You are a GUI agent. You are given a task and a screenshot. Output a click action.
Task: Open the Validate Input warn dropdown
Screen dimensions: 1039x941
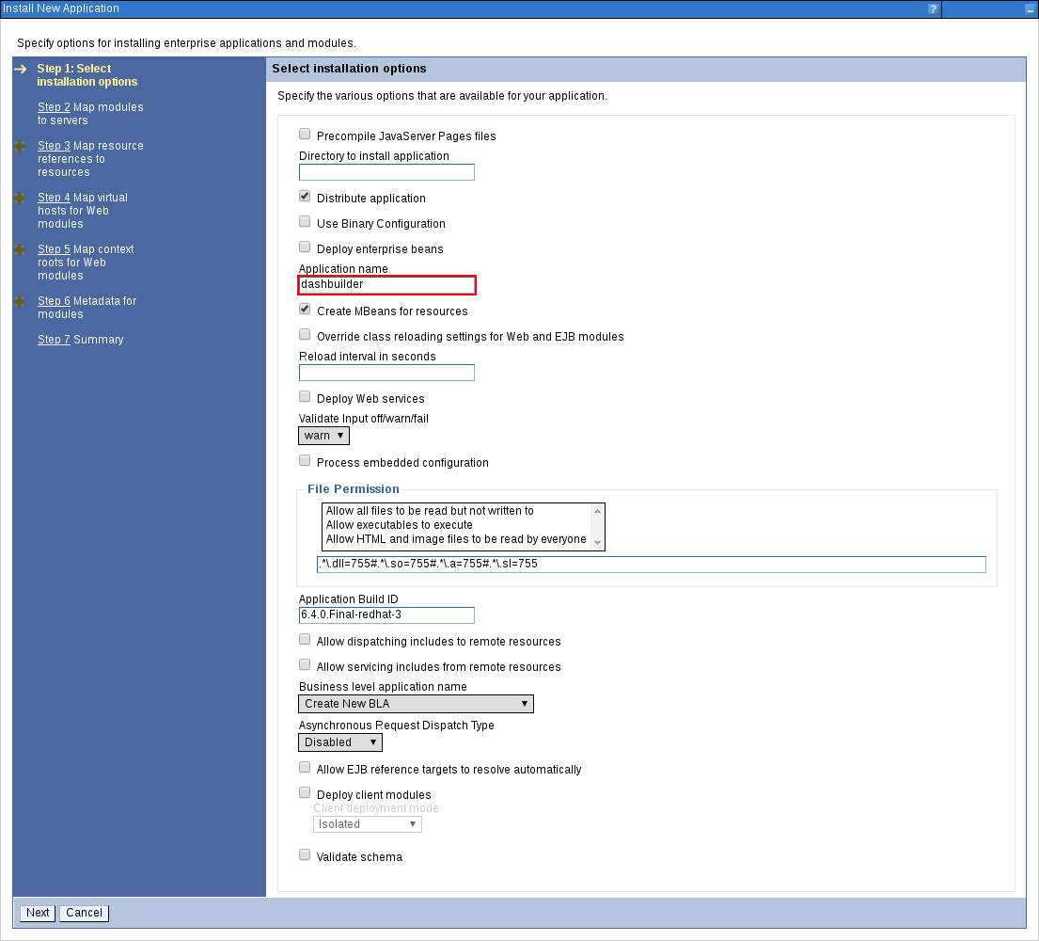323,436
